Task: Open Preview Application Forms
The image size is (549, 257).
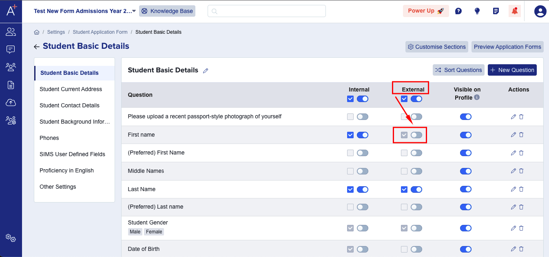Action: (x=507, y=47)
